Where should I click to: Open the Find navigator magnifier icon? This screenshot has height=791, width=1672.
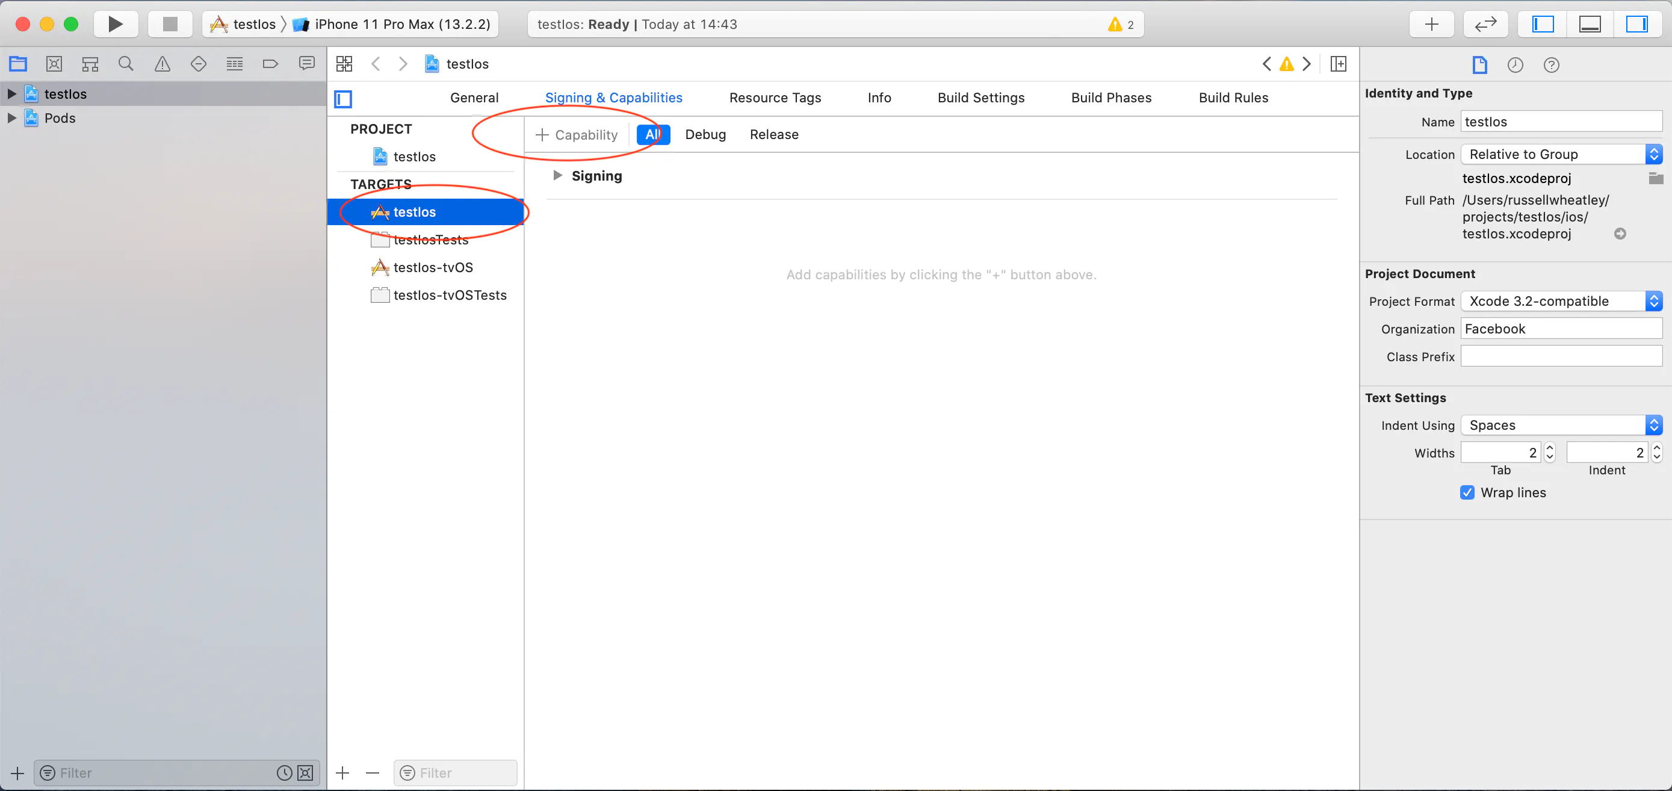click(x=126, y=64)
